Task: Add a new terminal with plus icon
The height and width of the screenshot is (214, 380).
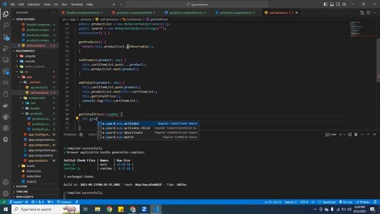Action: pyautogui.click(x=340, y=134)
